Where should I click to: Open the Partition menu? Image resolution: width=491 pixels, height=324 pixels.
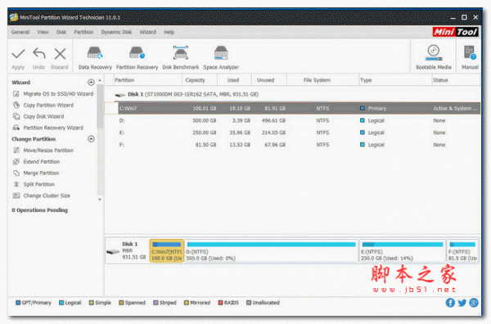[83, 32]
